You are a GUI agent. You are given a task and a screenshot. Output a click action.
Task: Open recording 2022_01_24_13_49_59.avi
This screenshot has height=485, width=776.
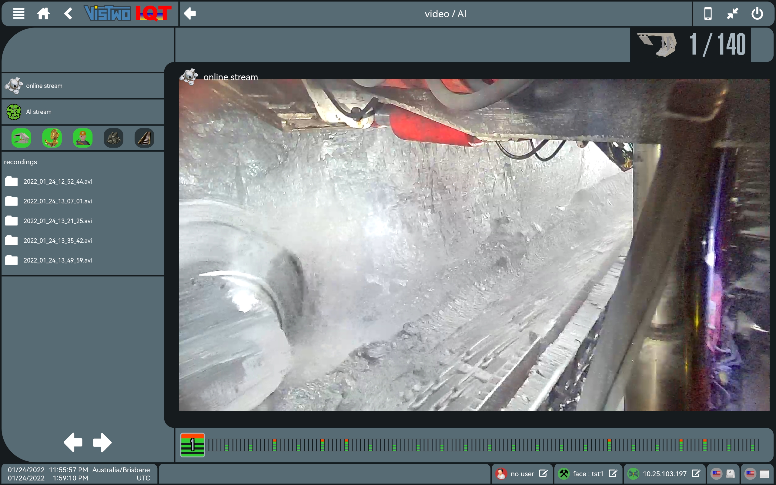click(x=83, y=260)
